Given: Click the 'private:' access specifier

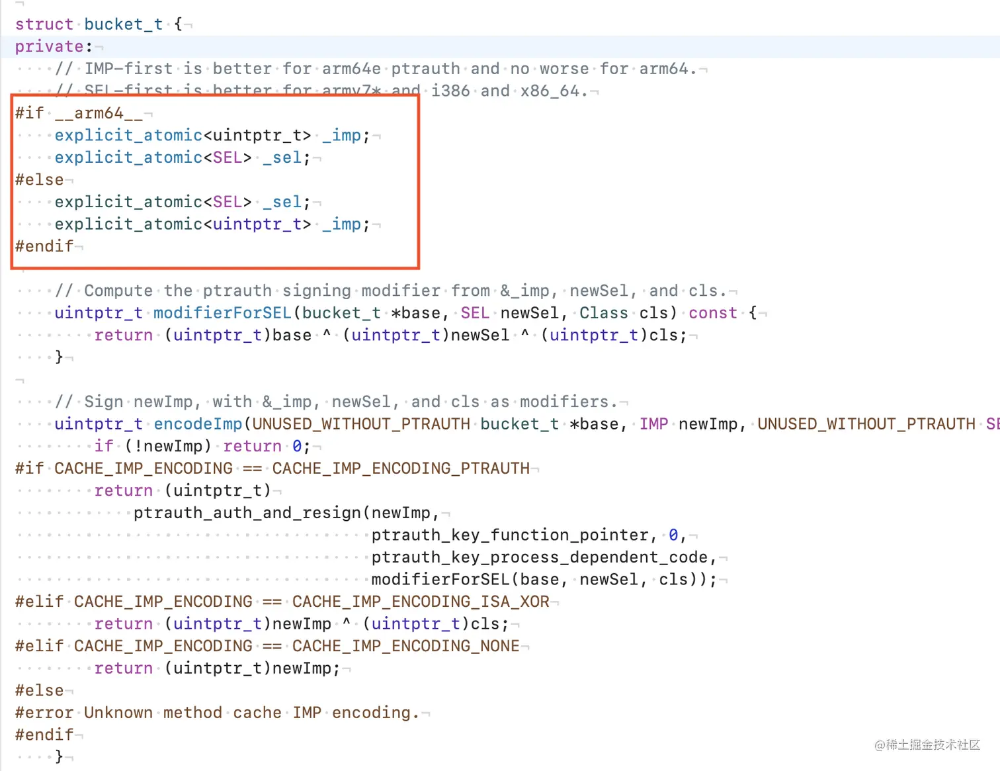Looking at the screenshot, I should [x=54, y=46].
